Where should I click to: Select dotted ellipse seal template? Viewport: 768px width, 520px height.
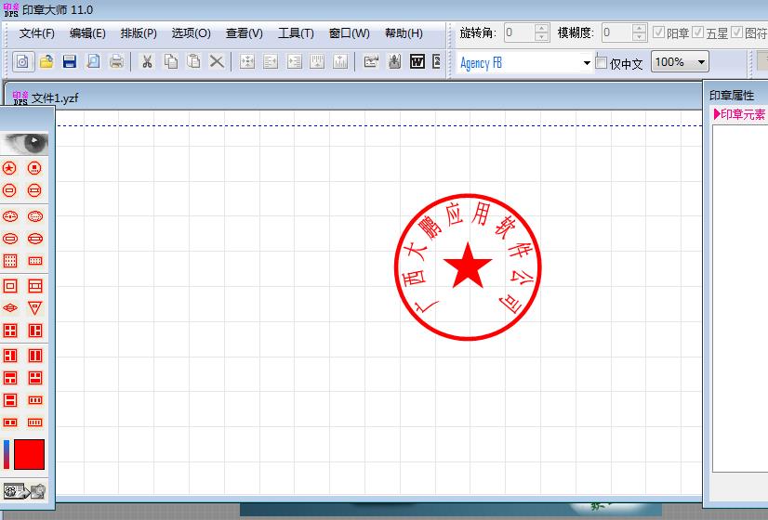[34, 216]
